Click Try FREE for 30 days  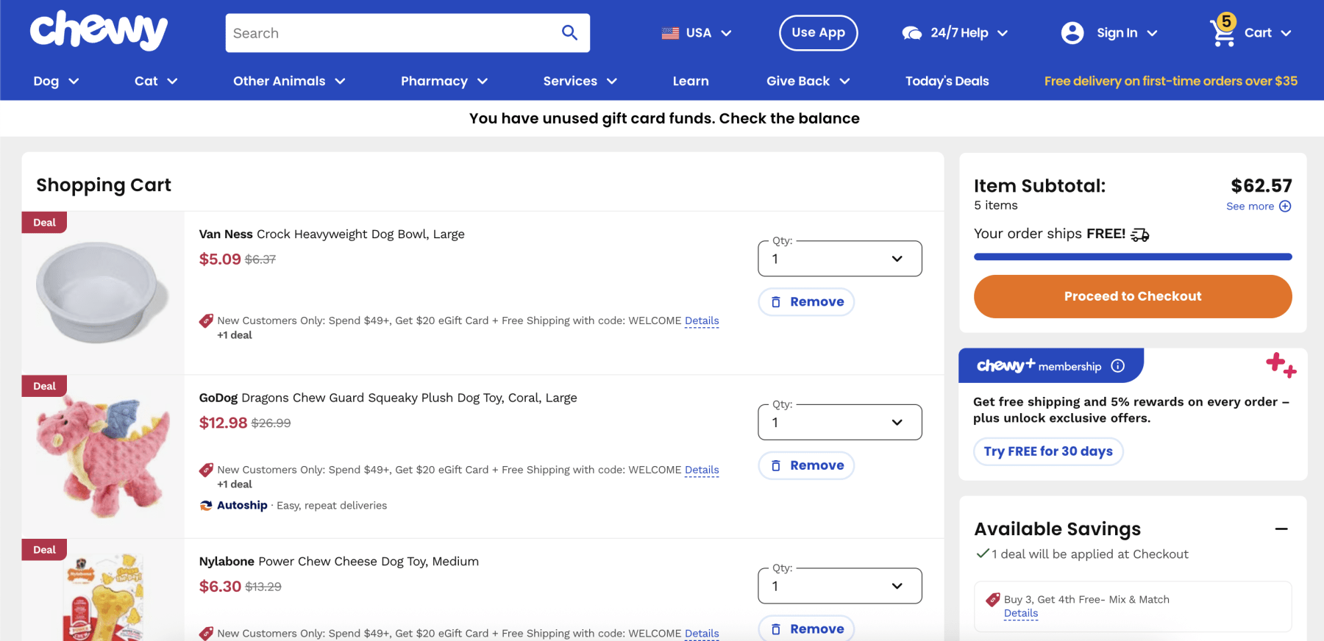point(1047,451)
